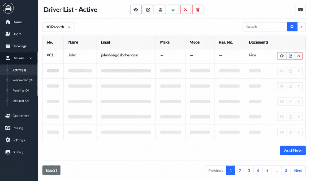311x181 pixels.
Task: Open the 10 Records dropdown
Action: coord(58,27)
